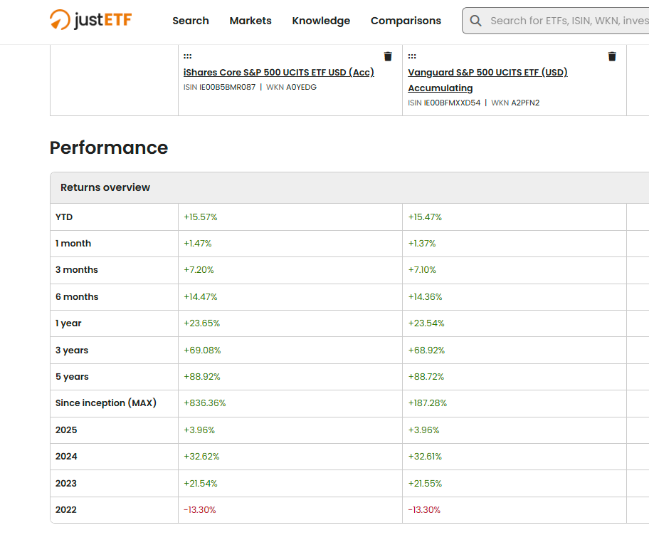
Task: Open the Comparisons menu
Action: [406, 21]
